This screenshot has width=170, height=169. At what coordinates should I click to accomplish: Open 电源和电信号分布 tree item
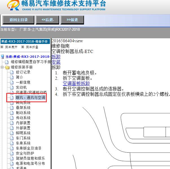coord(30,163)
